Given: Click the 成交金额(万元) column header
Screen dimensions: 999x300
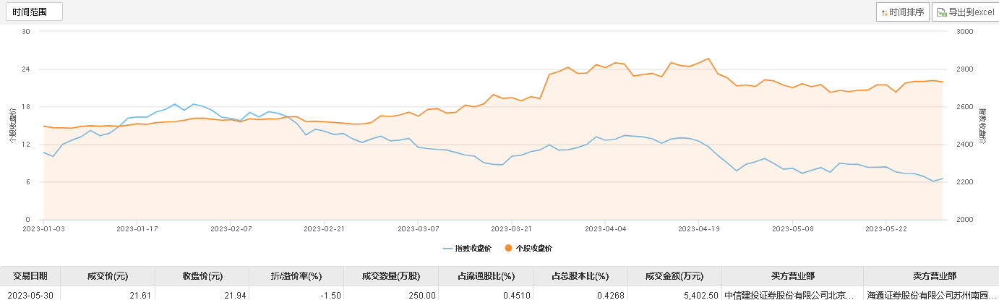Looking at the screenshot, I should tap(674, 276).
